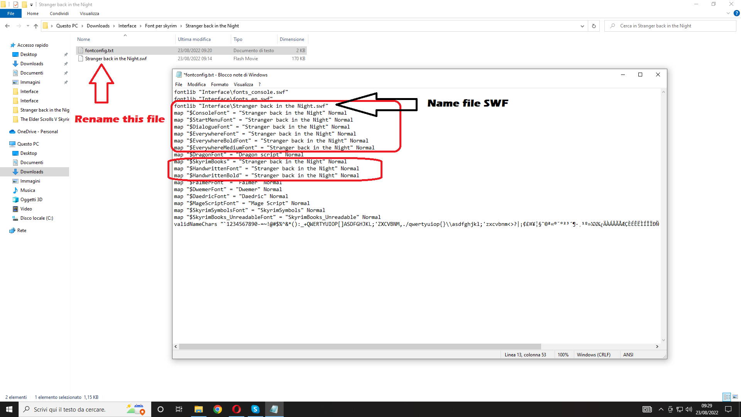Sort files by Ultima modifica header
Screen dimensions: 741x417
coord(194,39)
